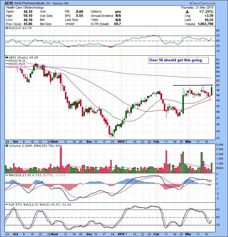This screenshot has width=228, height=237.
Task: Select the P/E value -8.88
Action: [79, 12]
